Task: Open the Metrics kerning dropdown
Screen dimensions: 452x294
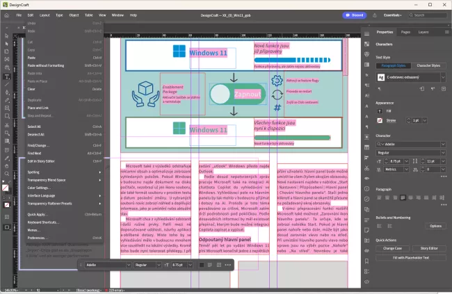Action: 406,170
